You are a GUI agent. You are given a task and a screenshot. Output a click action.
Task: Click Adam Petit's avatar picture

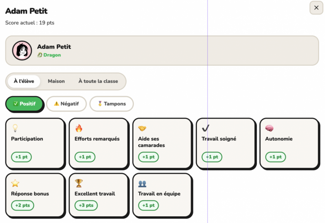[22, 50]
